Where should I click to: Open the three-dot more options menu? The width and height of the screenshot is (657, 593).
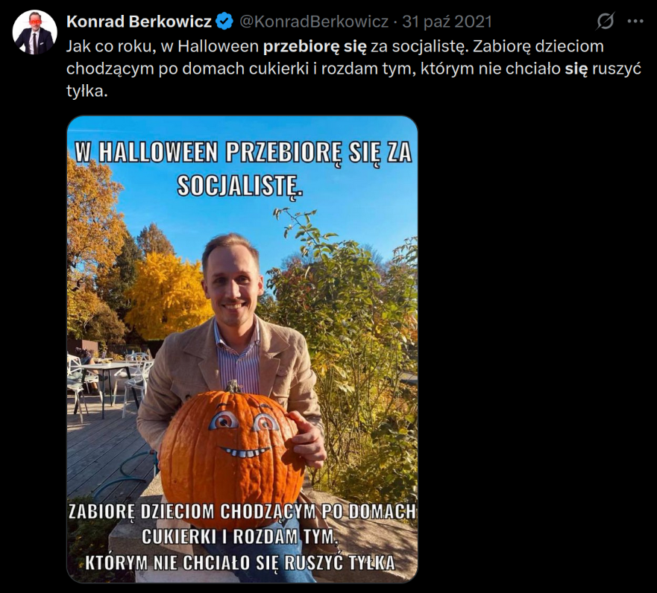pos(635,22)
